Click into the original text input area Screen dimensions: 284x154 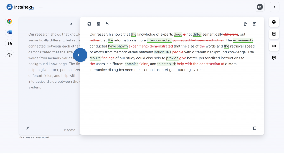click(54, 61)
